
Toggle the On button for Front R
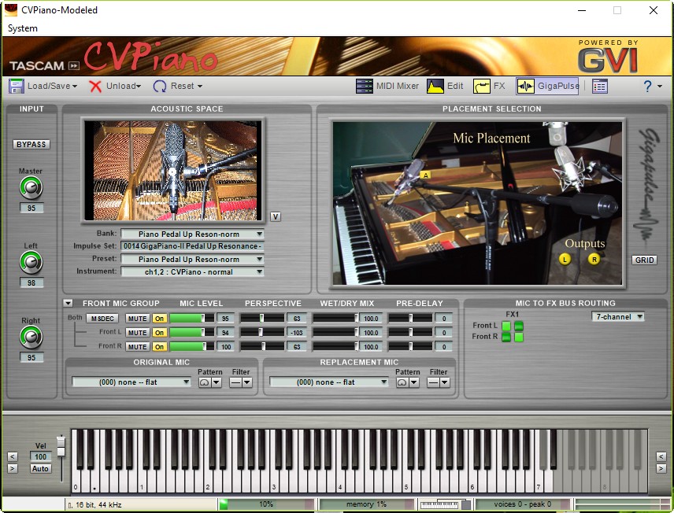click(x=159, y=347)
